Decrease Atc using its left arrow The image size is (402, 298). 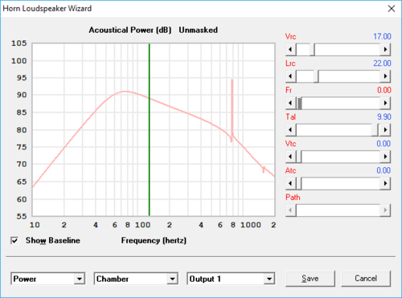coord(290,183)
